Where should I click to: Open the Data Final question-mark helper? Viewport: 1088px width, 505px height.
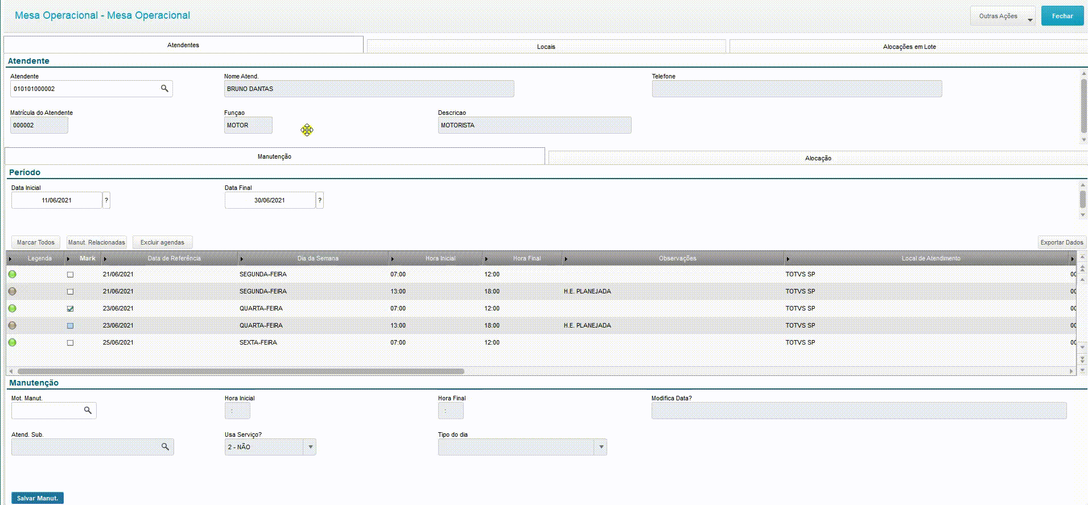pyautogui.click(x=320, y=200)
